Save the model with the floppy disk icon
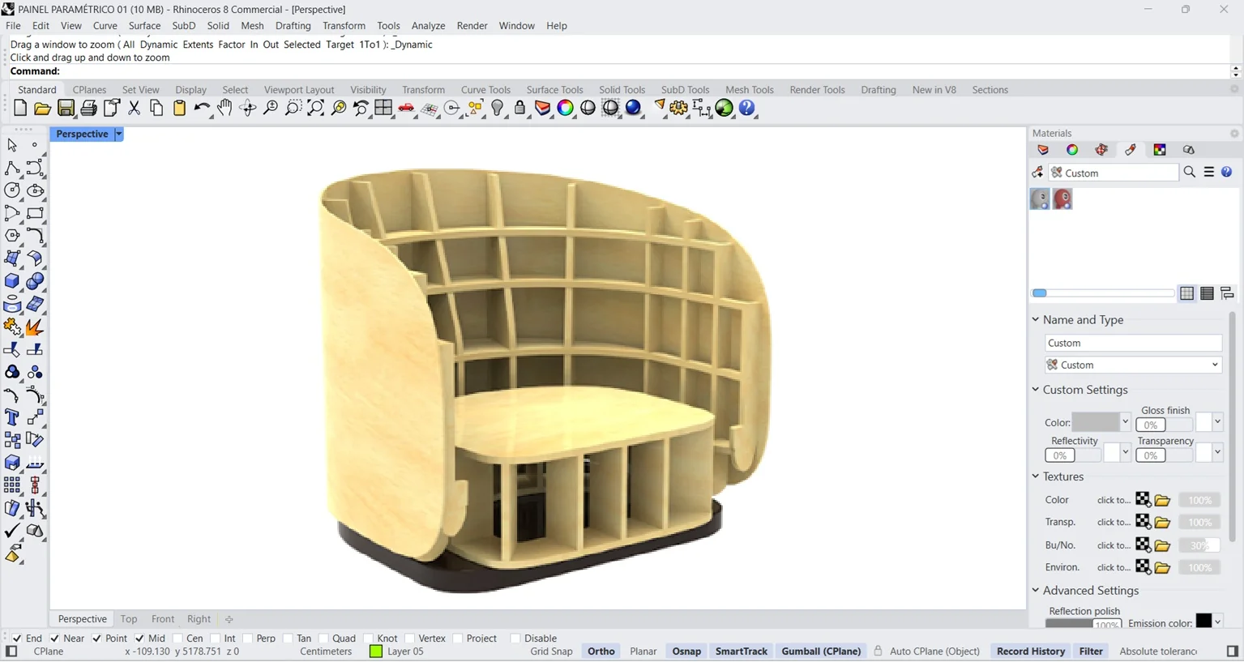 point(66,108)
